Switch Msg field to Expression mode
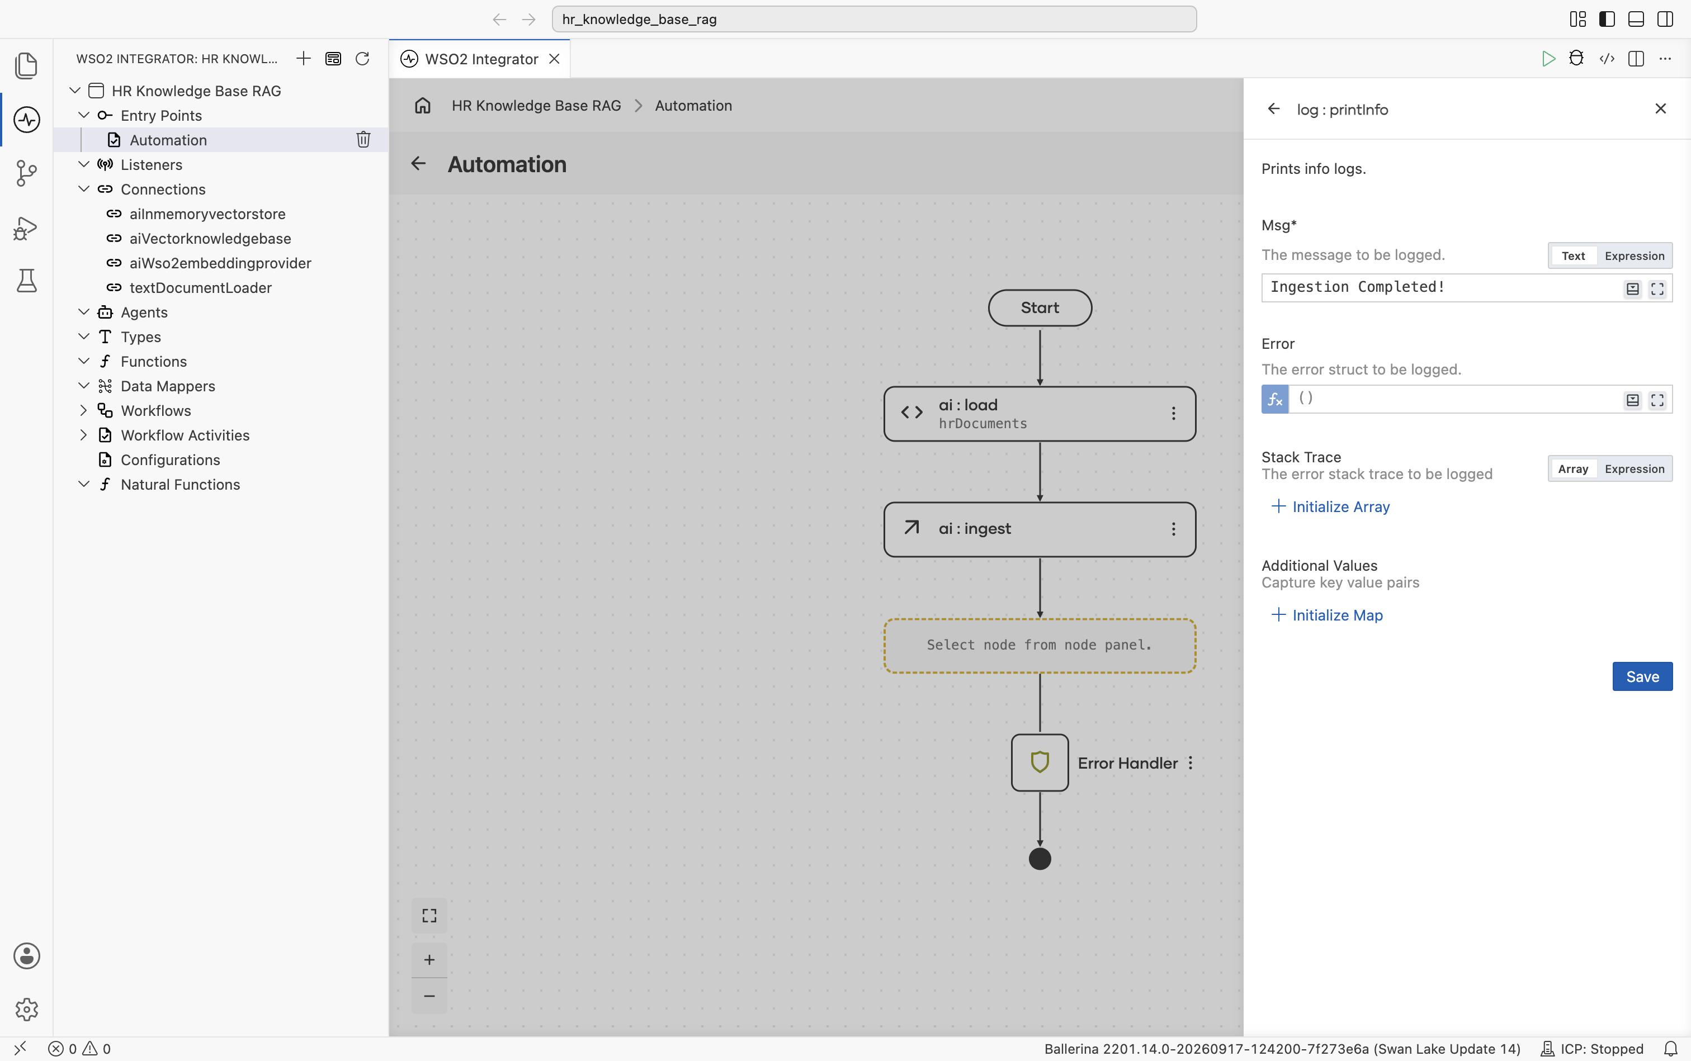This screenshot has width=1691, height=1061. [1634, 256]
